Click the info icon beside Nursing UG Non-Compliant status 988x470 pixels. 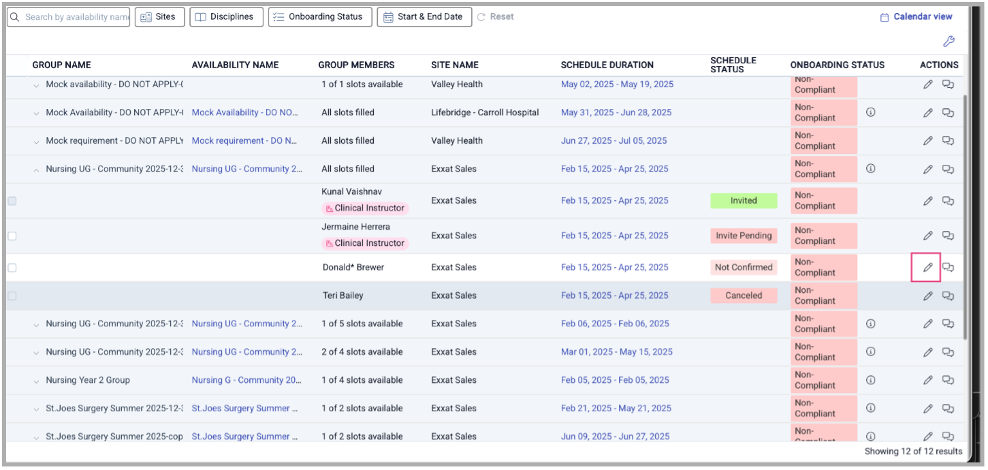tap(870, 168)
